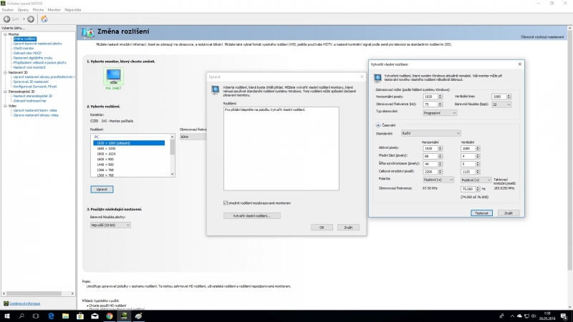Open Konfigurovat Surround, PhysX page
Image resolution: width=573 pixels, height=322 pixels.
click(35, 87)
